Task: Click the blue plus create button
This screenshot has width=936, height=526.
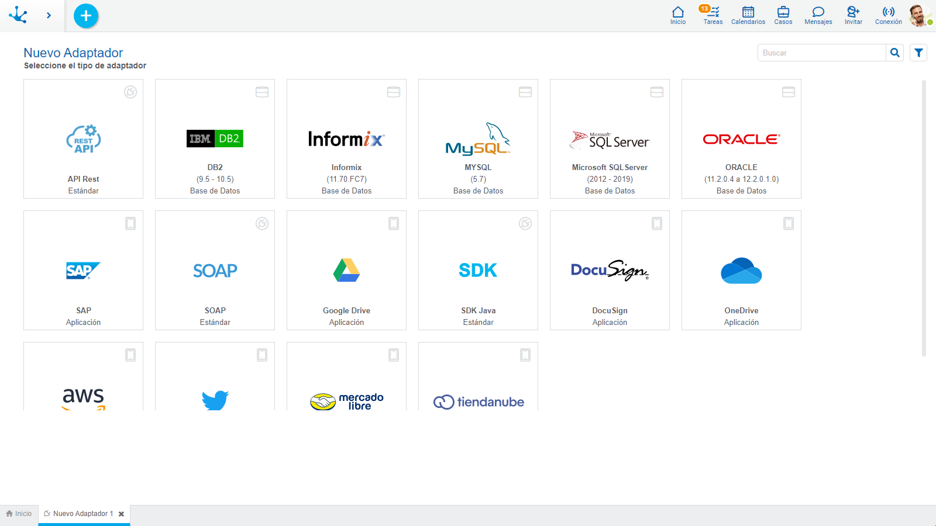Action: (86, 16)
